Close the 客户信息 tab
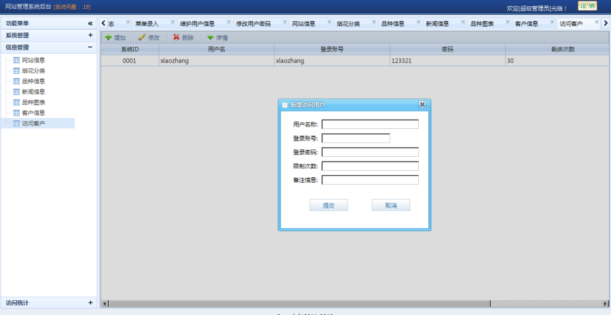The width and height of the screenshot is (611, 315). tap(552, 22)
